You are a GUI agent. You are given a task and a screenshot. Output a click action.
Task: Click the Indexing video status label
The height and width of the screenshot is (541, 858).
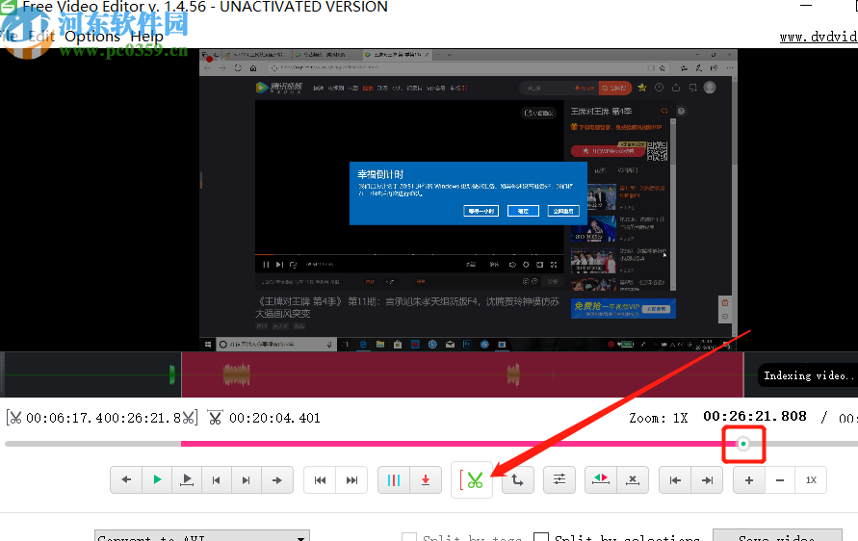point(808,375)
